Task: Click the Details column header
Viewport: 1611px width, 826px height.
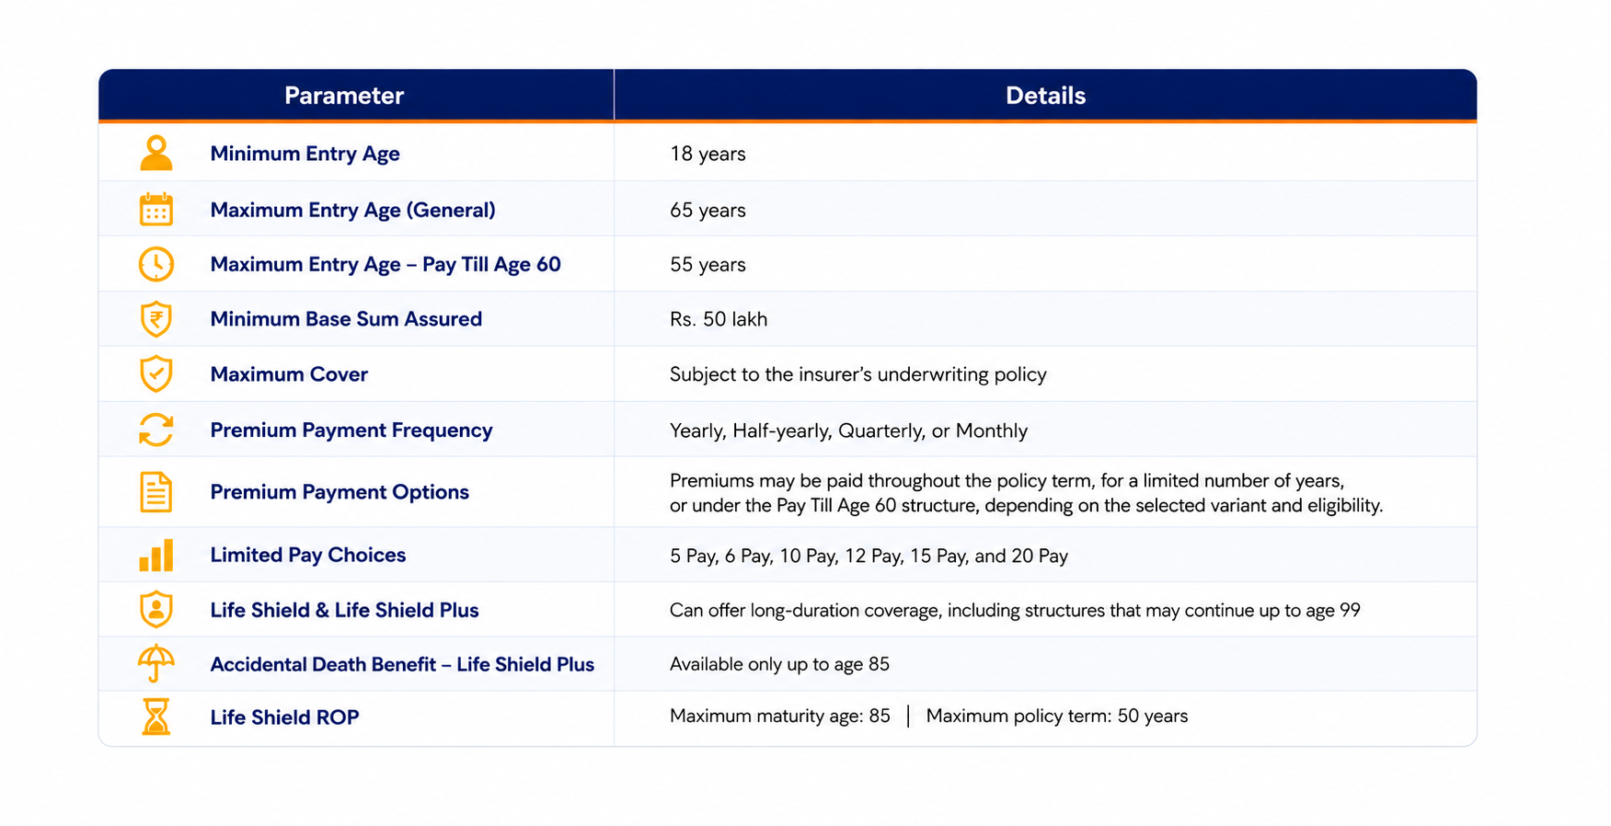Action: coord(1045,96)
